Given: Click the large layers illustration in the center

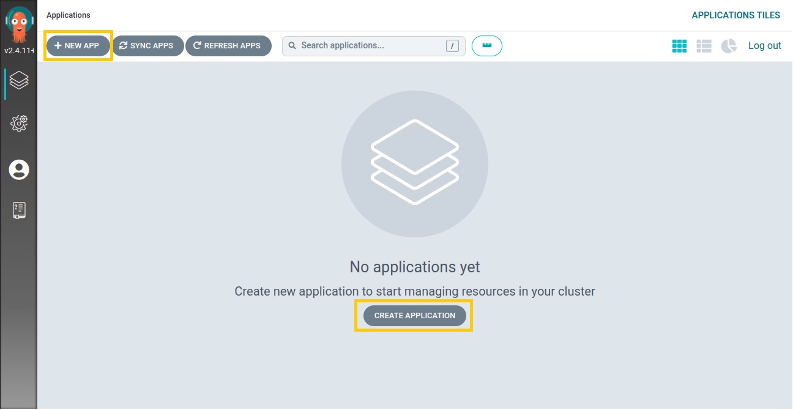Looking at the screenshot, I should coord(414,163).
